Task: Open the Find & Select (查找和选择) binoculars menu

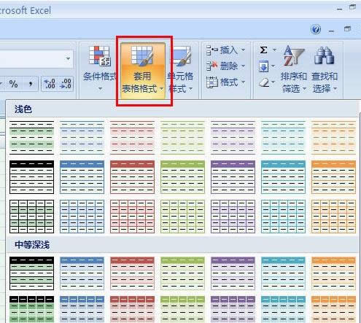Action: pos(325,69)
